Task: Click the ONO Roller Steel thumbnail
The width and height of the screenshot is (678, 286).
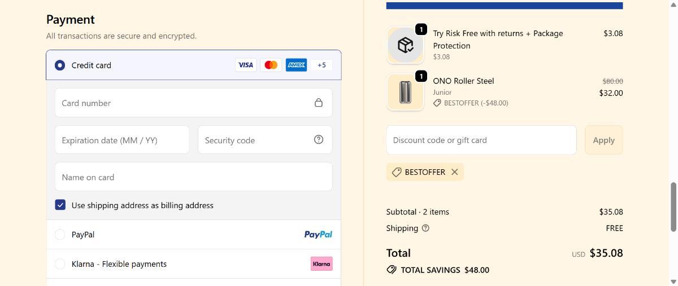Action: click(x=405, y=93)
